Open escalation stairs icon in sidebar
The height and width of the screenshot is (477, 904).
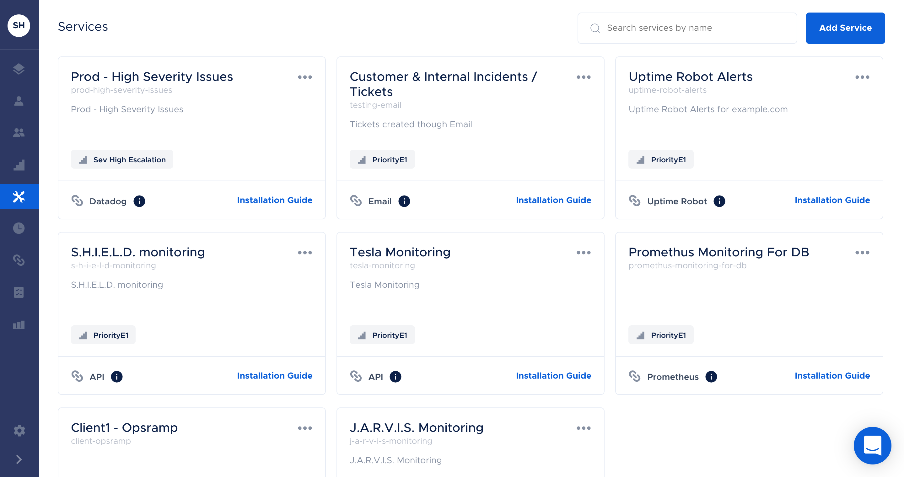(x=19, y=165)
